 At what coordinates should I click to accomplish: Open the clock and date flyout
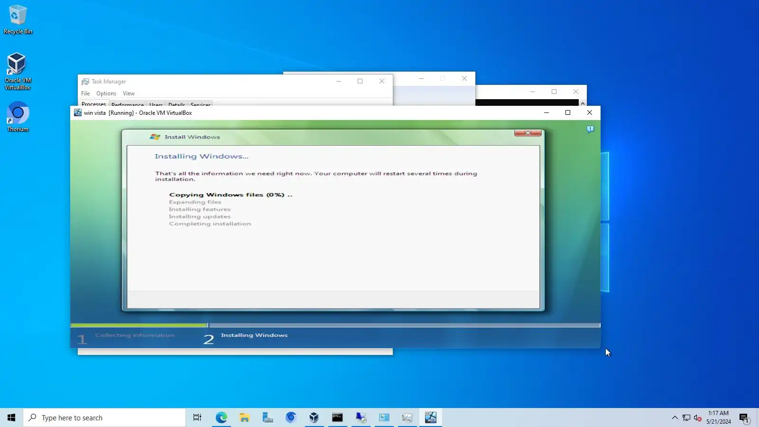coord(718,418)
